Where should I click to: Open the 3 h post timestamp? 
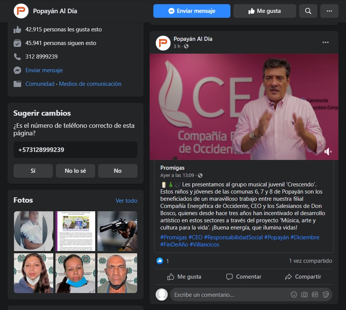(177, 46)
